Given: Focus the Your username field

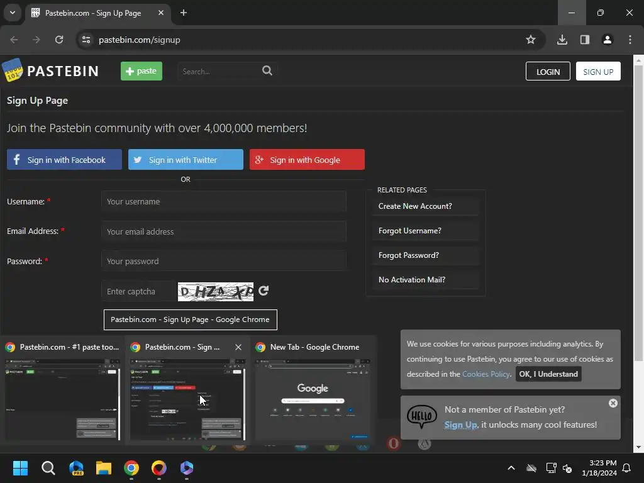Looking at the screenshot, I should (x=224, y=202).
